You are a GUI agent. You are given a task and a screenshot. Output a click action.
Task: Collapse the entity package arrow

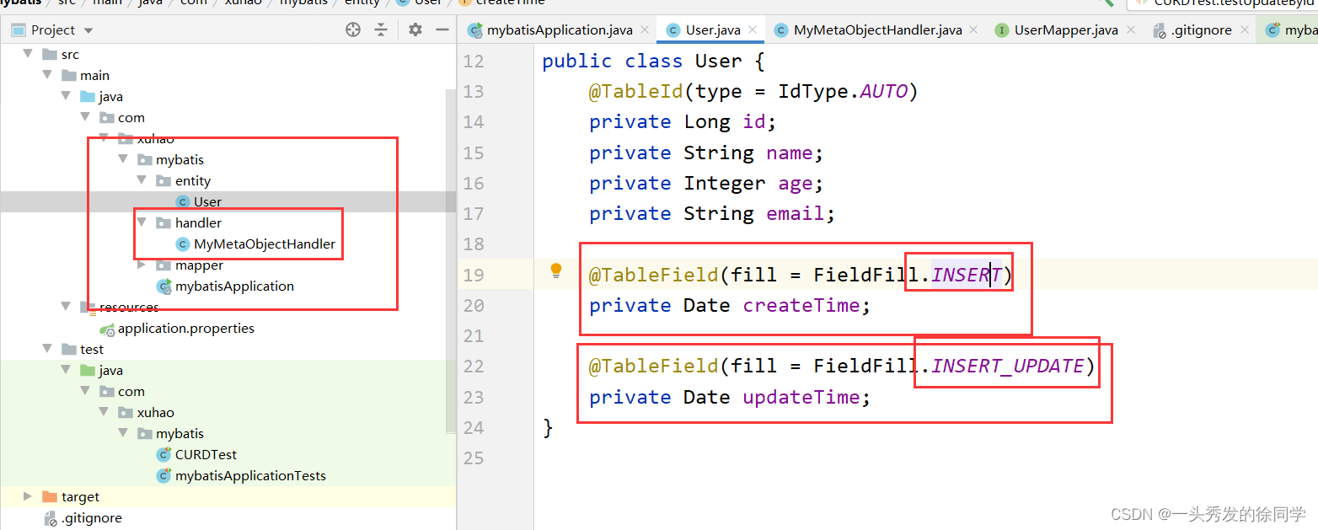tap(142, 180)
